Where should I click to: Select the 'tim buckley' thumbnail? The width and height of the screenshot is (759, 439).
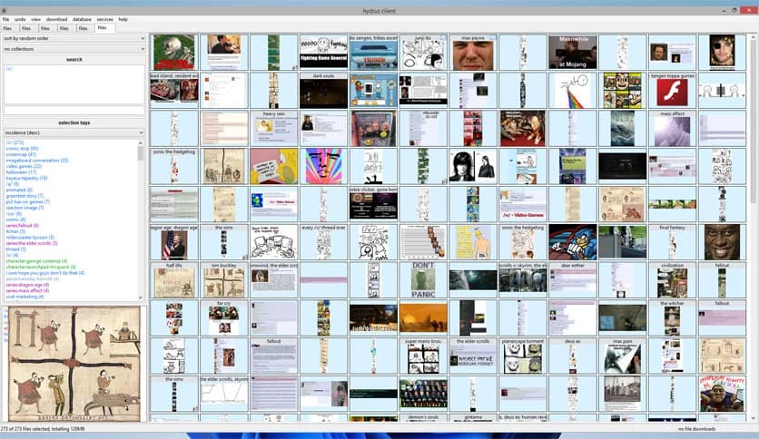(223, 280)
